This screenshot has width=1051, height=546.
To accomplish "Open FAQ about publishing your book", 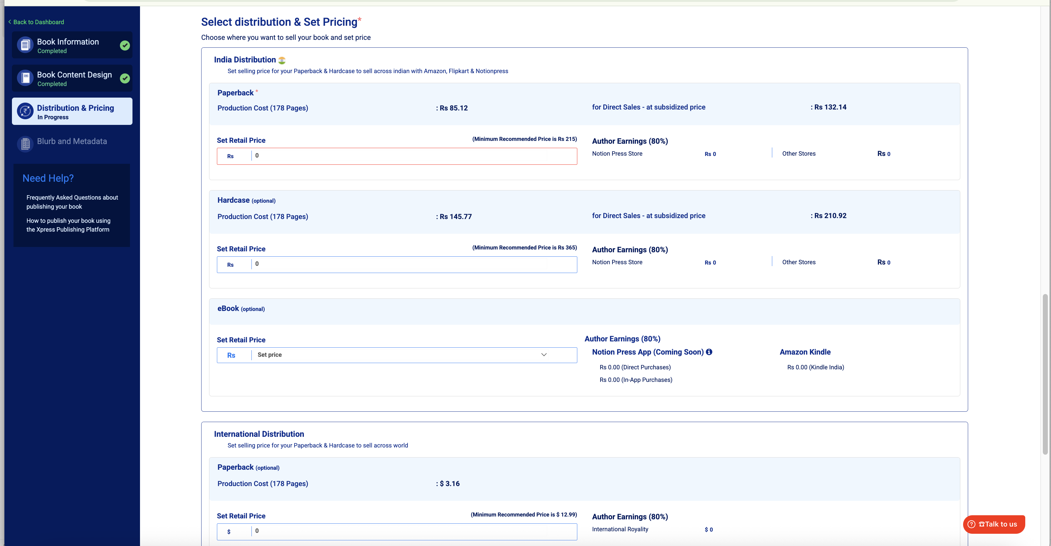I will (x=72, y=202).
